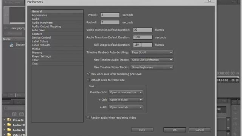This screenshot has height=136, width=242.
Task: Uncheck Play work area after rendering previews
Action: coord(88,74)
